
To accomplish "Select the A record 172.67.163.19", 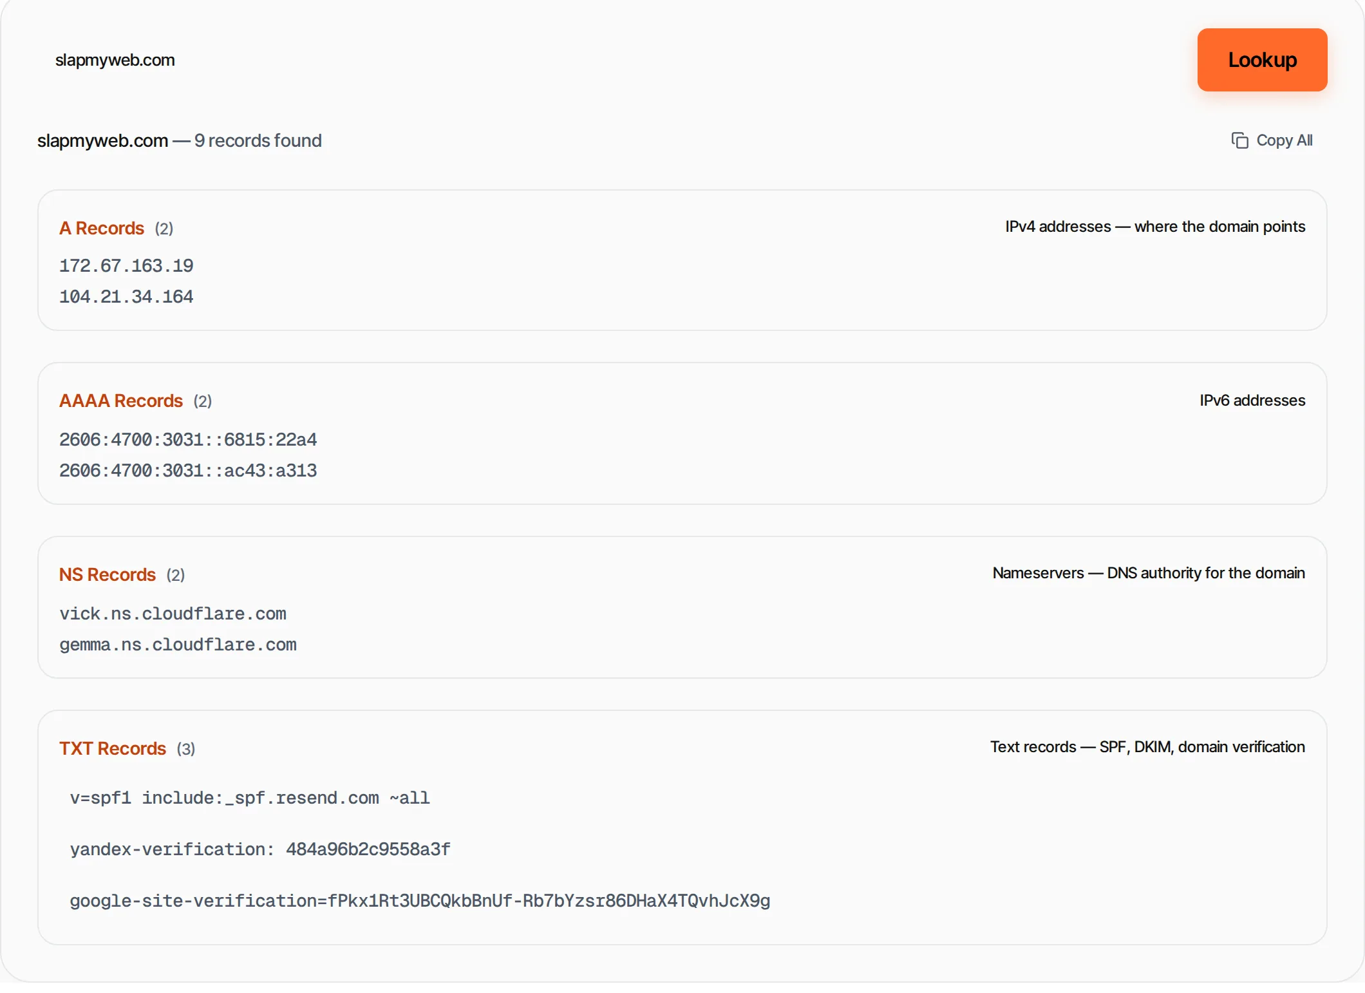I will point(126,265).
